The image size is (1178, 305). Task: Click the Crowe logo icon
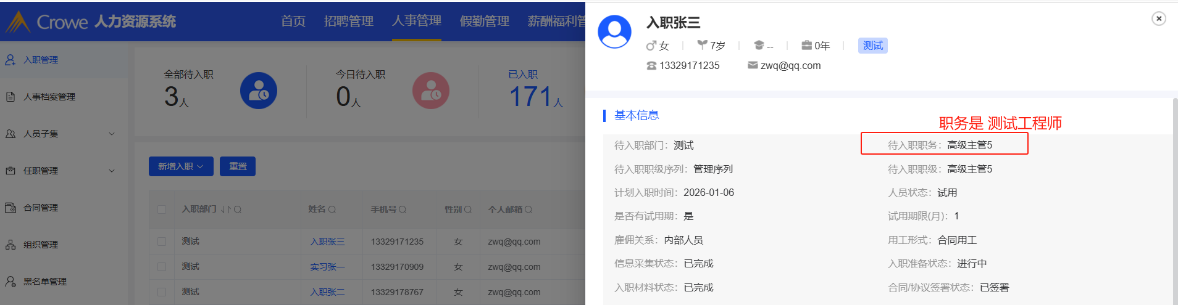coord(18,22)
